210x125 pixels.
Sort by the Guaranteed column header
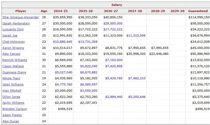click(198, 11)
